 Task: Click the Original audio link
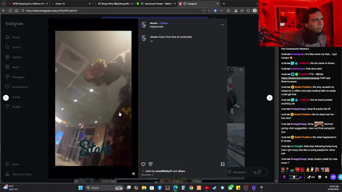click(157, 27)
